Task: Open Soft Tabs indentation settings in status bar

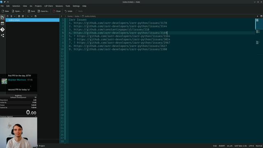Action: pos(240,146)
